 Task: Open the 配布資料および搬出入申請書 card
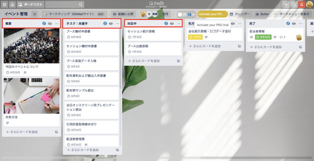91,79
